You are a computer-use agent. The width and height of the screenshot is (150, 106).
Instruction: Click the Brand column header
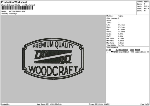point(137,50)
